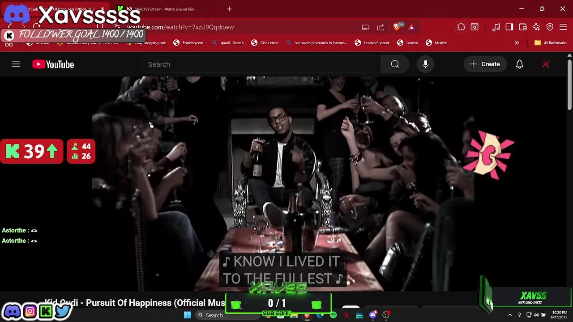Click the share page arrow icon
The image size is (573, 322).
(381, 27)
